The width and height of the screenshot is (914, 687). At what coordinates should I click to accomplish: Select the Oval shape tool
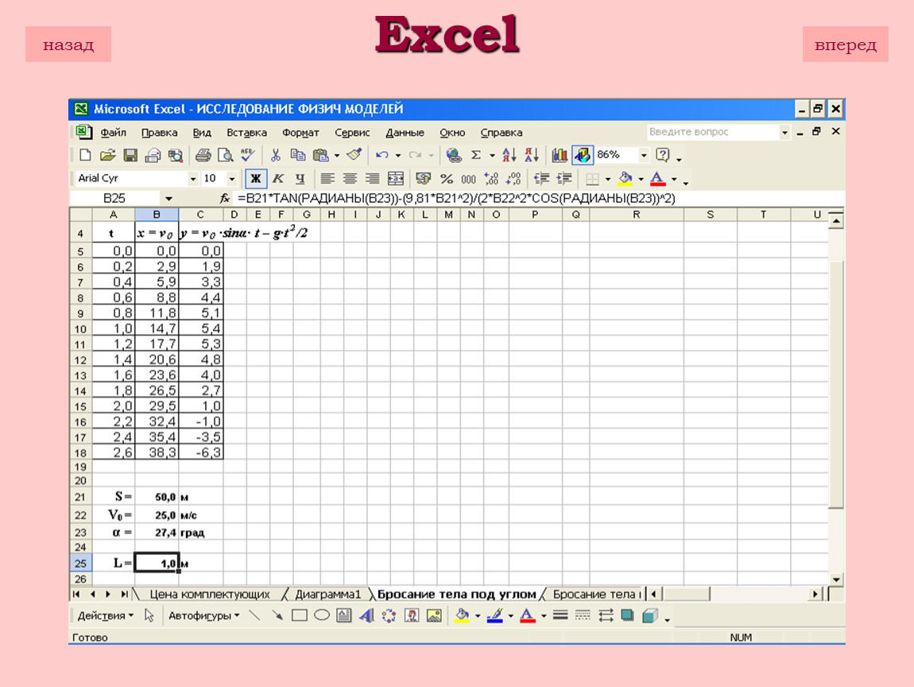point(322,616)
